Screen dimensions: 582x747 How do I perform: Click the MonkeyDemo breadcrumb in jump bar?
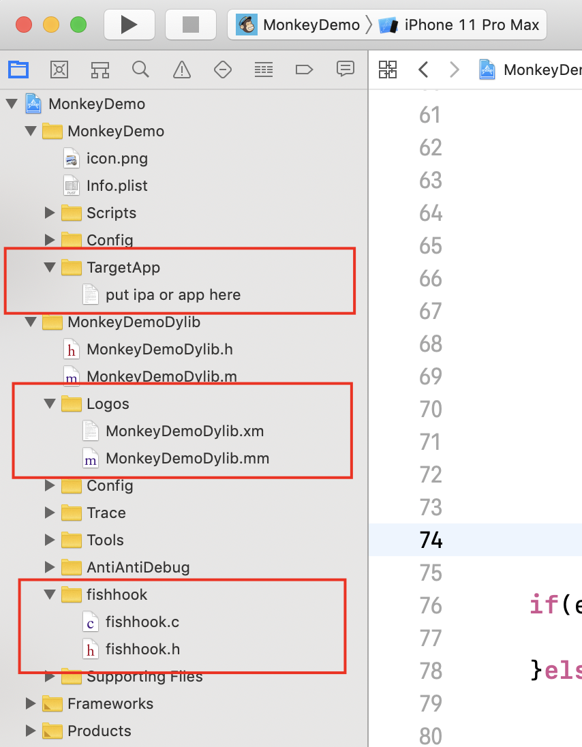[x=530, y=70]
